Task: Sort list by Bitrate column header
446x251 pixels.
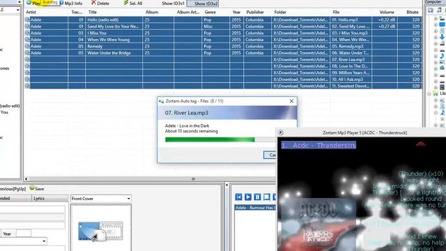Action: pyautogui.click(x=413, y=12)
